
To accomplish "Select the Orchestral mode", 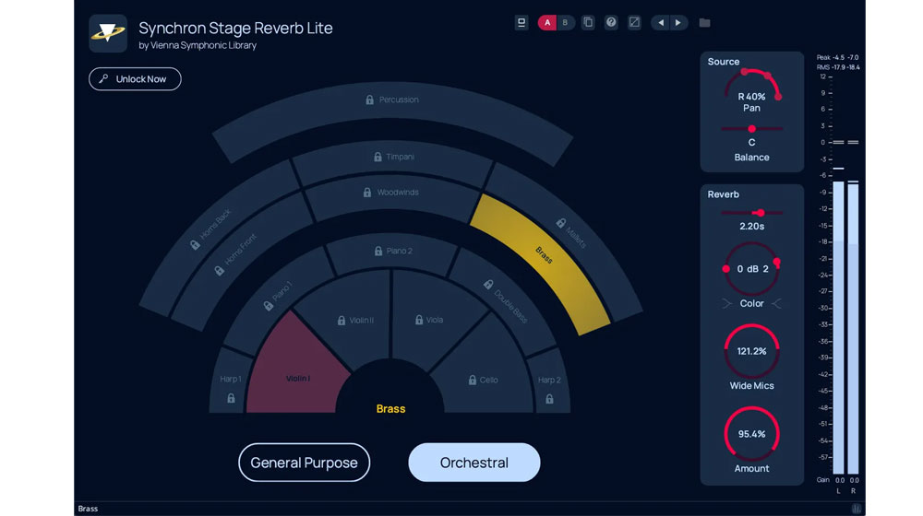I will [473, 463].
